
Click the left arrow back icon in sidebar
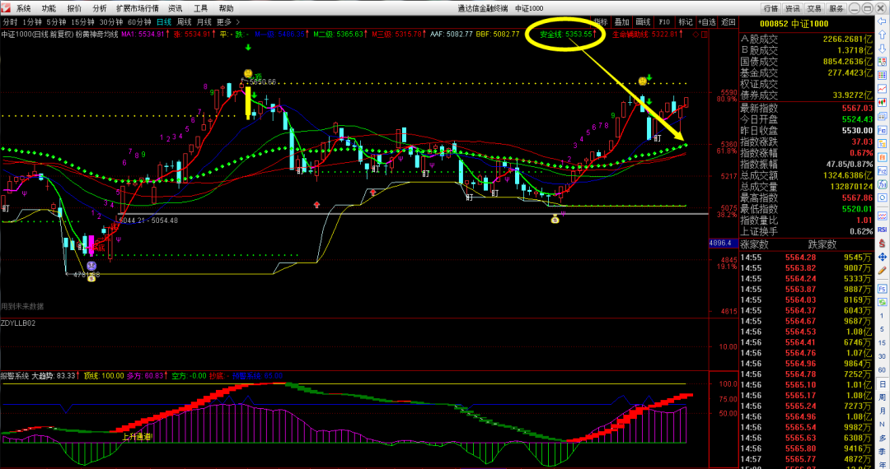[x=883, y=21]
